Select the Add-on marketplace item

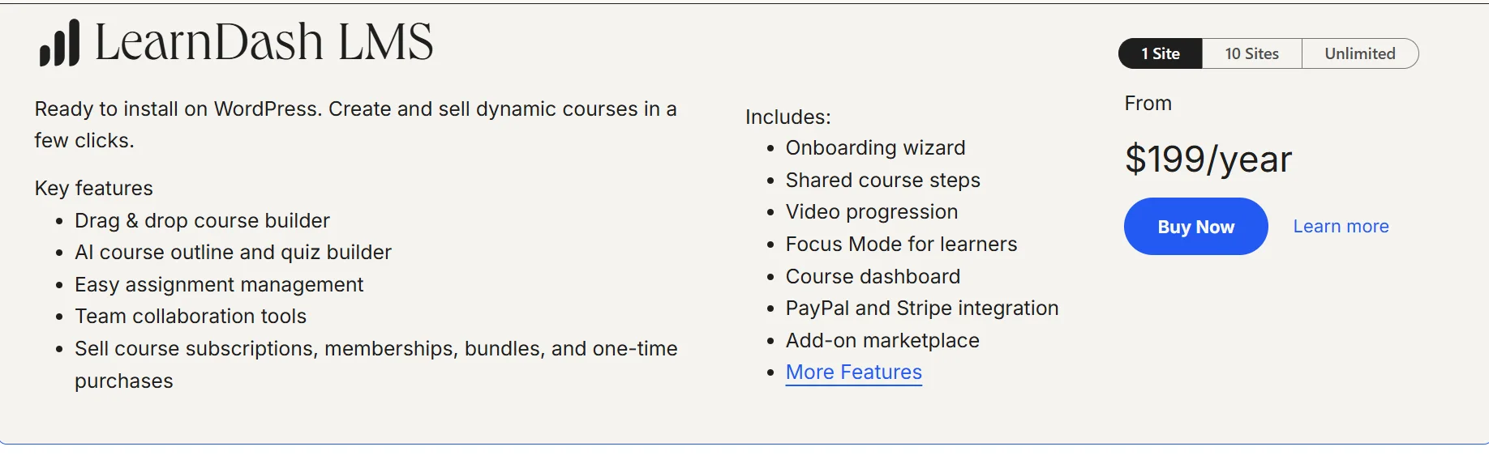[882, 341]
